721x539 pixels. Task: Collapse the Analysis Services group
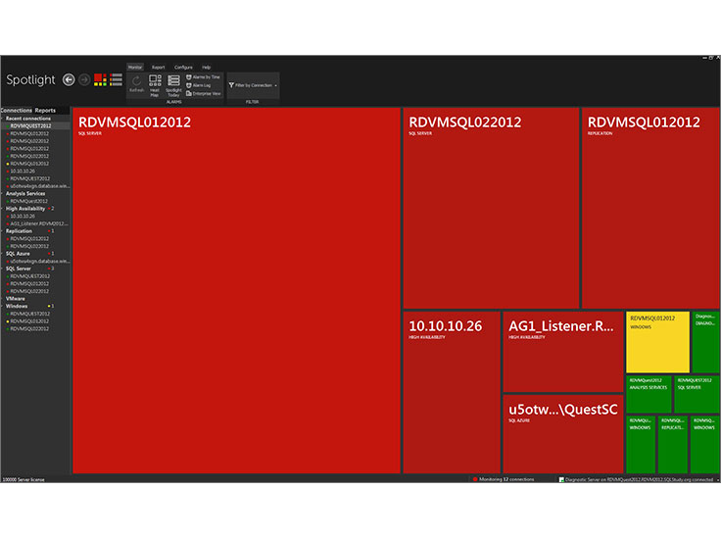pos(3,194)
